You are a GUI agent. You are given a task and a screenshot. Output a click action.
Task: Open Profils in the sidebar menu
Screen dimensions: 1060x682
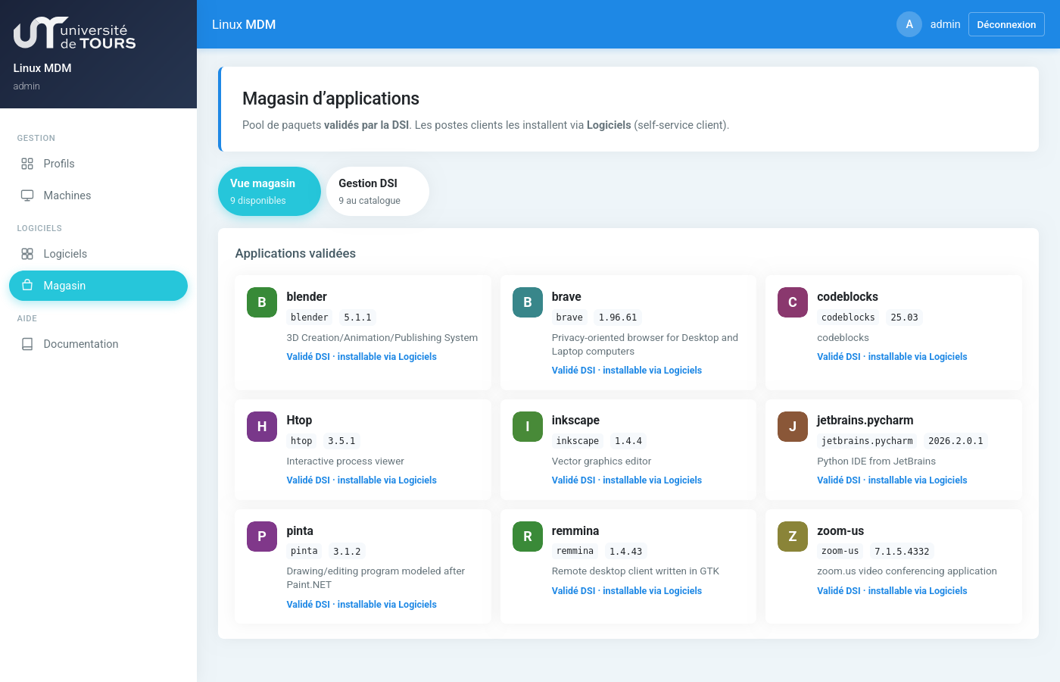click(x=98, y=164)
